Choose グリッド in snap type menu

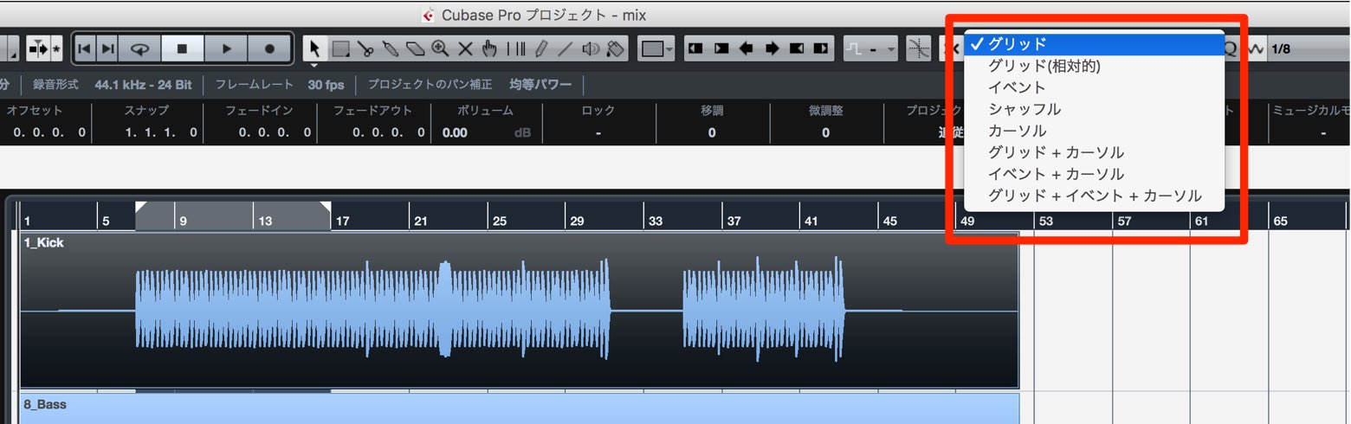point(1094,43)
